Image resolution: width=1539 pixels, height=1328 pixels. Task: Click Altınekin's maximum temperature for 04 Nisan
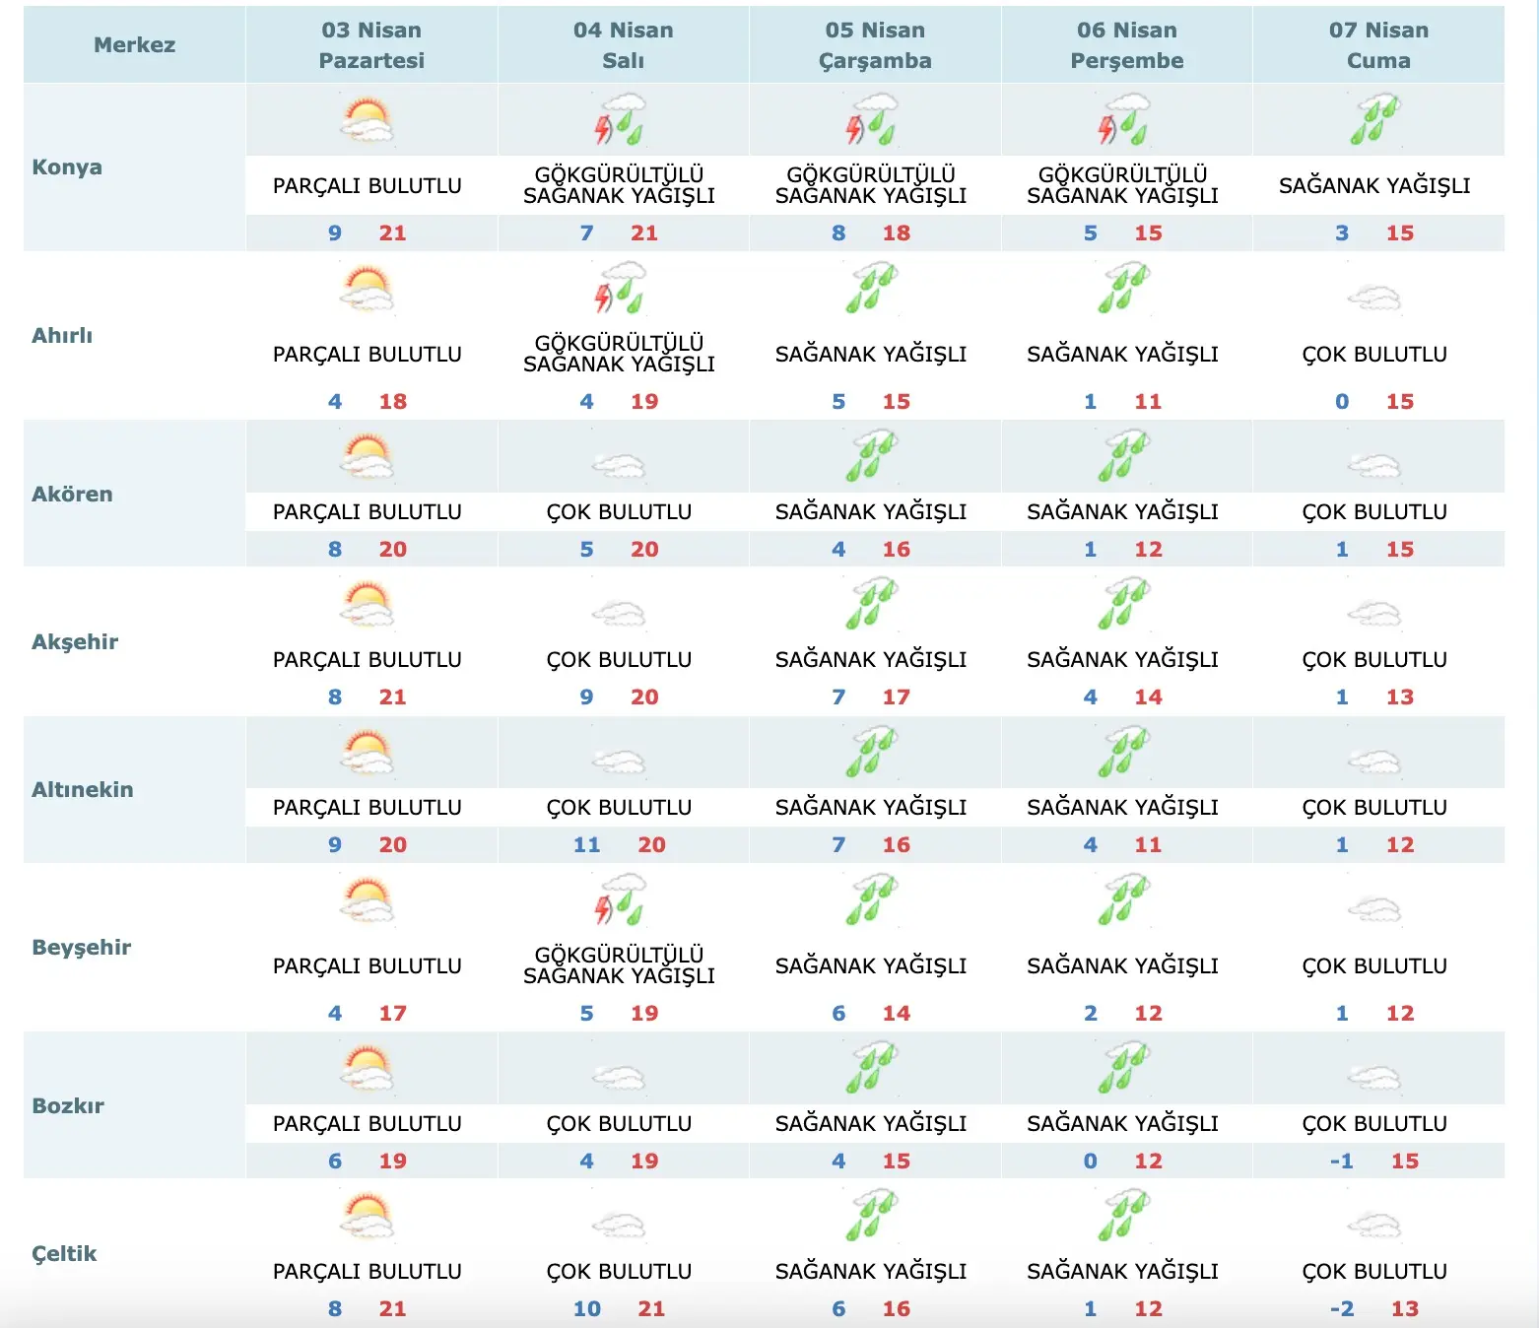651,844
